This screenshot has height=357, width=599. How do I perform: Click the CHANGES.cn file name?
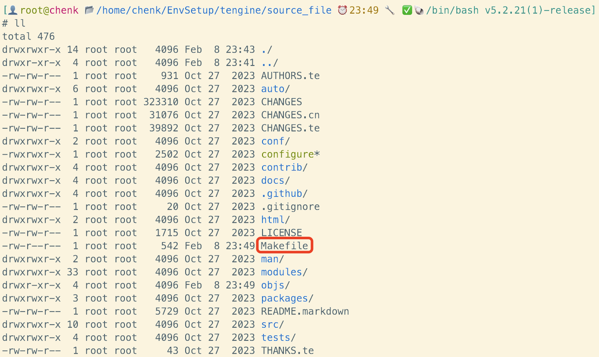click(290, 115)
